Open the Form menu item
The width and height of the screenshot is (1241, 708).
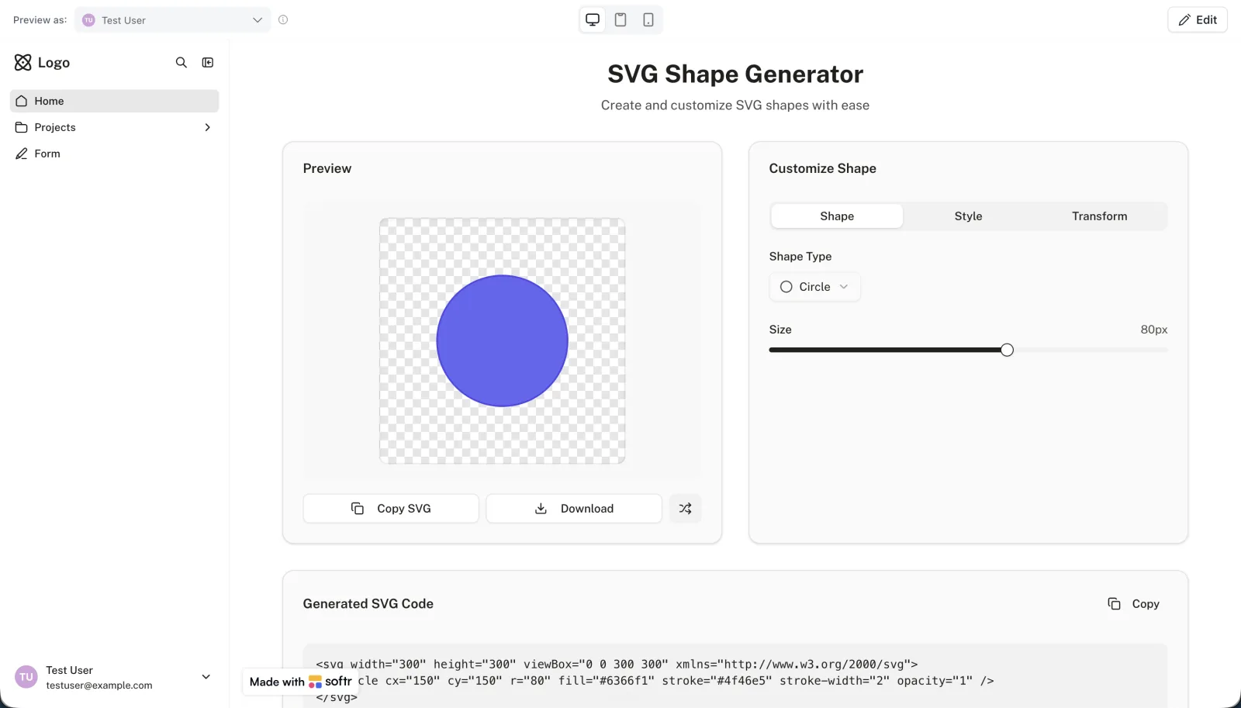(x=114, y=154)
